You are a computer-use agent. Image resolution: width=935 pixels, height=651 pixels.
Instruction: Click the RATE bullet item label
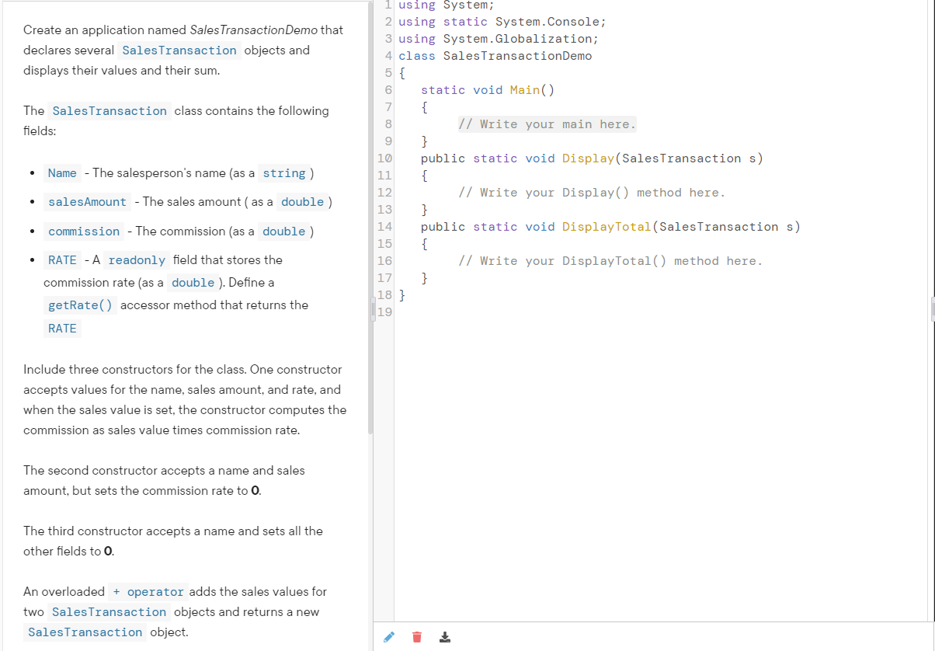(x=62, y=259)
